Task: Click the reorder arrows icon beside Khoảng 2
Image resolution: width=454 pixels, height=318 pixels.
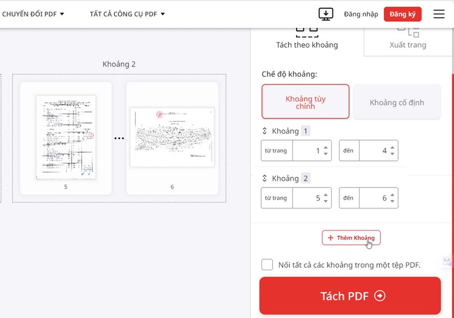Action: (265, 178)
